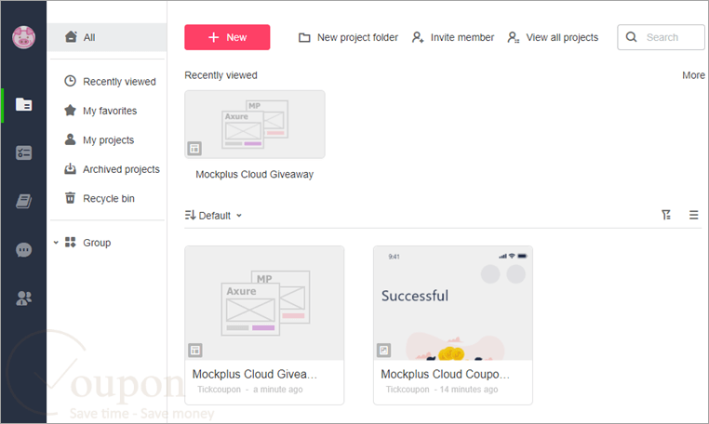Click the filter icon
This screenshot has height=424, width=709.
pyautogui.click(x=666, y=215)
